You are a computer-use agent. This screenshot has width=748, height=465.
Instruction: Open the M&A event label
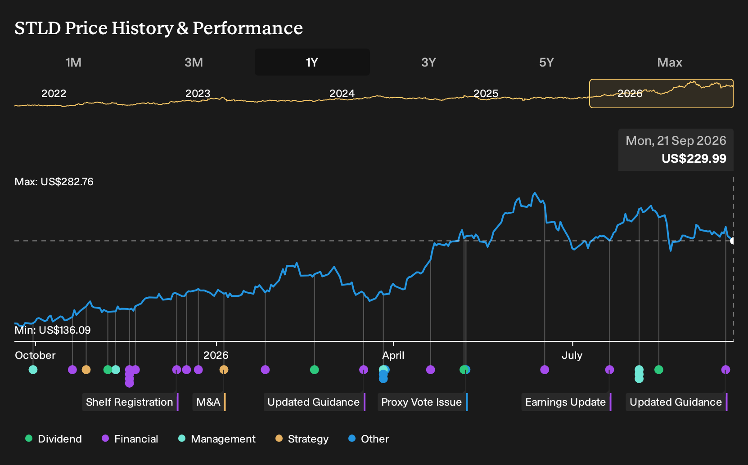209,402
